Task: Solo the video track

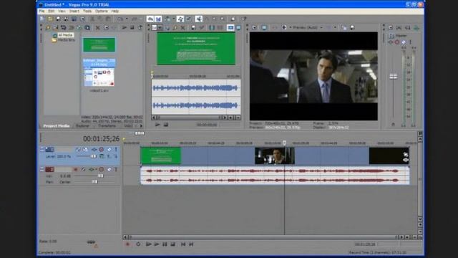Action: [x=116, y=150]
